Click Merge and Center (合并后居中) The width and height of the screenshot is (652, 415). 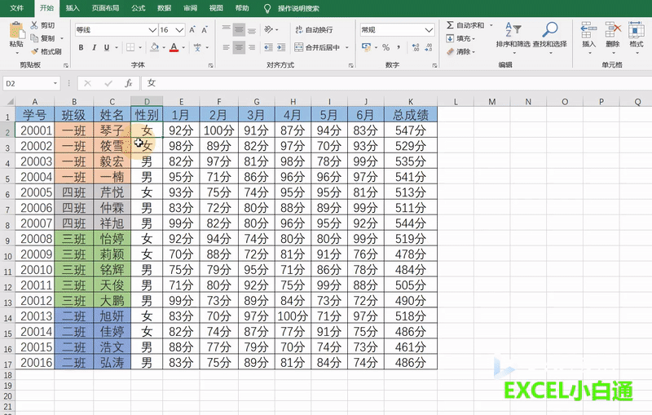[317, 47]
